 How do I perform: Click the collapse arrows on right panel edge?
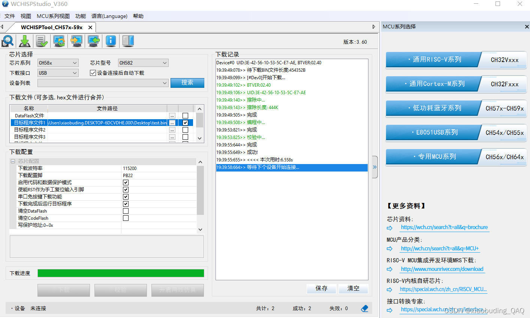(375, 167)
